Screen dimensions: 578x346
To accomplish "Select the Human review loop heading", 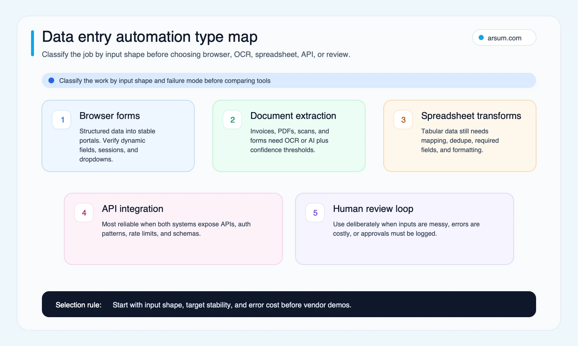I will (x=373, y=209).
